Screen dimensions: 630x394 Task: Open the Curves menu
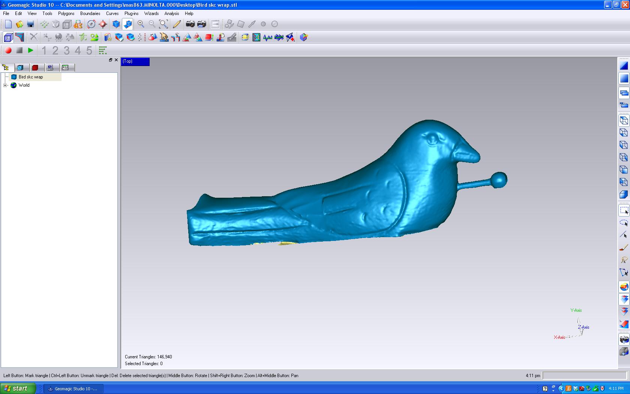coord(112,13)
